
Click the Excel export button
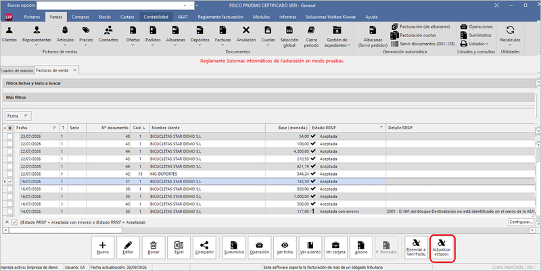tap(179, 247)
